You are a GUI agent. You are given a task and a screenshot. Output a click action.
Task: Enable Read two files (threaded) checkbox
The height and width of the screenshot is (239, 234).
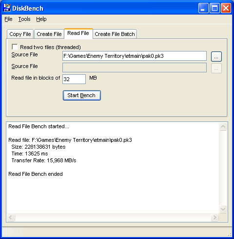coord(15,47)
